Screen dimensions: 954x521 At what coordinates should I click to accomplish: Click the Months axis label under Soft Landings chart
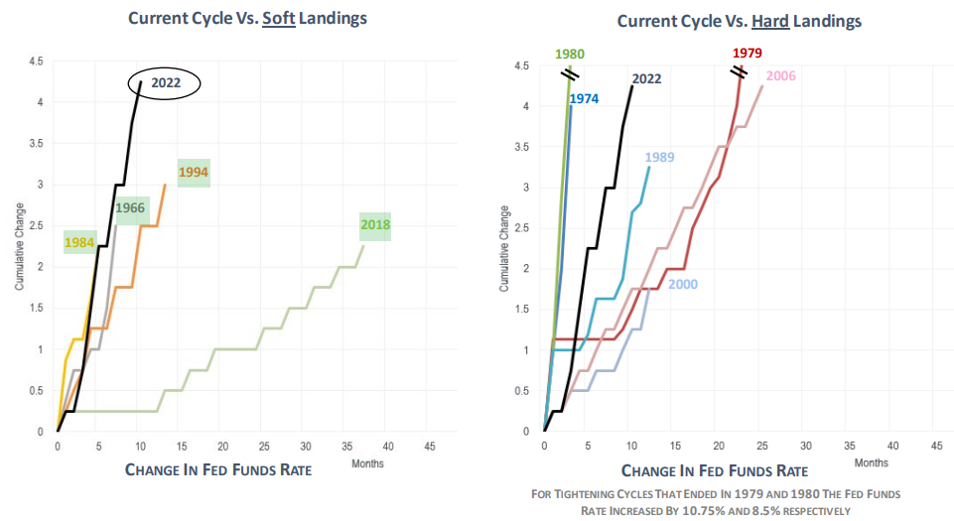367,463
